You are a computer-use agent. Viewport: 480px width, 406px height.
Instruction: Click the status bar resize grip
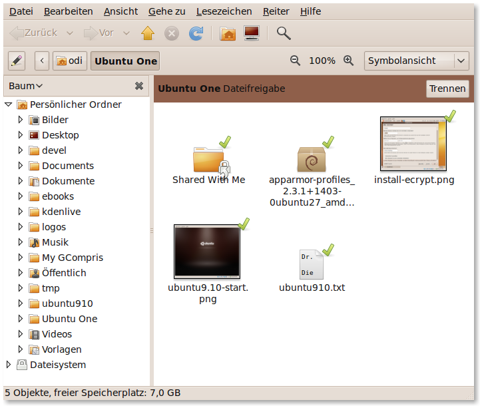coord(469,395)
